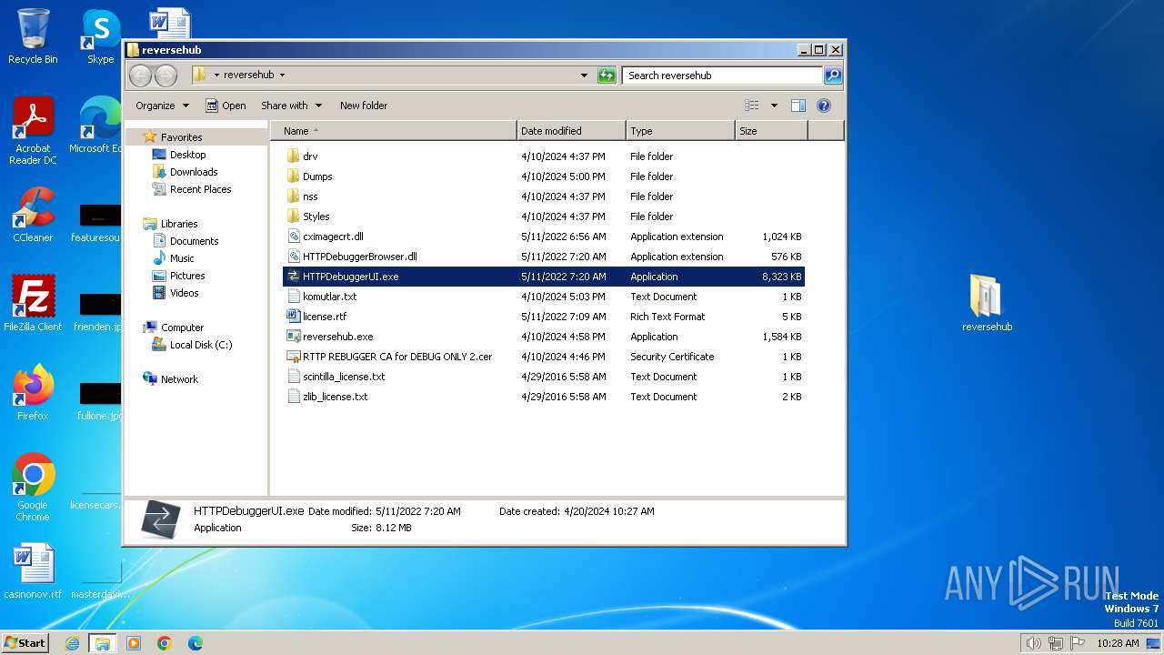The image size is (1164, 655).
Task: Click the Search reversehub field
Action: (723, 76)
